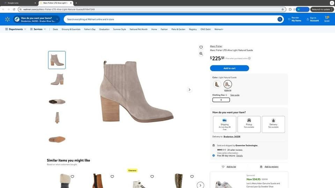Open the Marc Fisher brand link
The width and height of the screenshot is (335, 188).
tap(216, 46)
